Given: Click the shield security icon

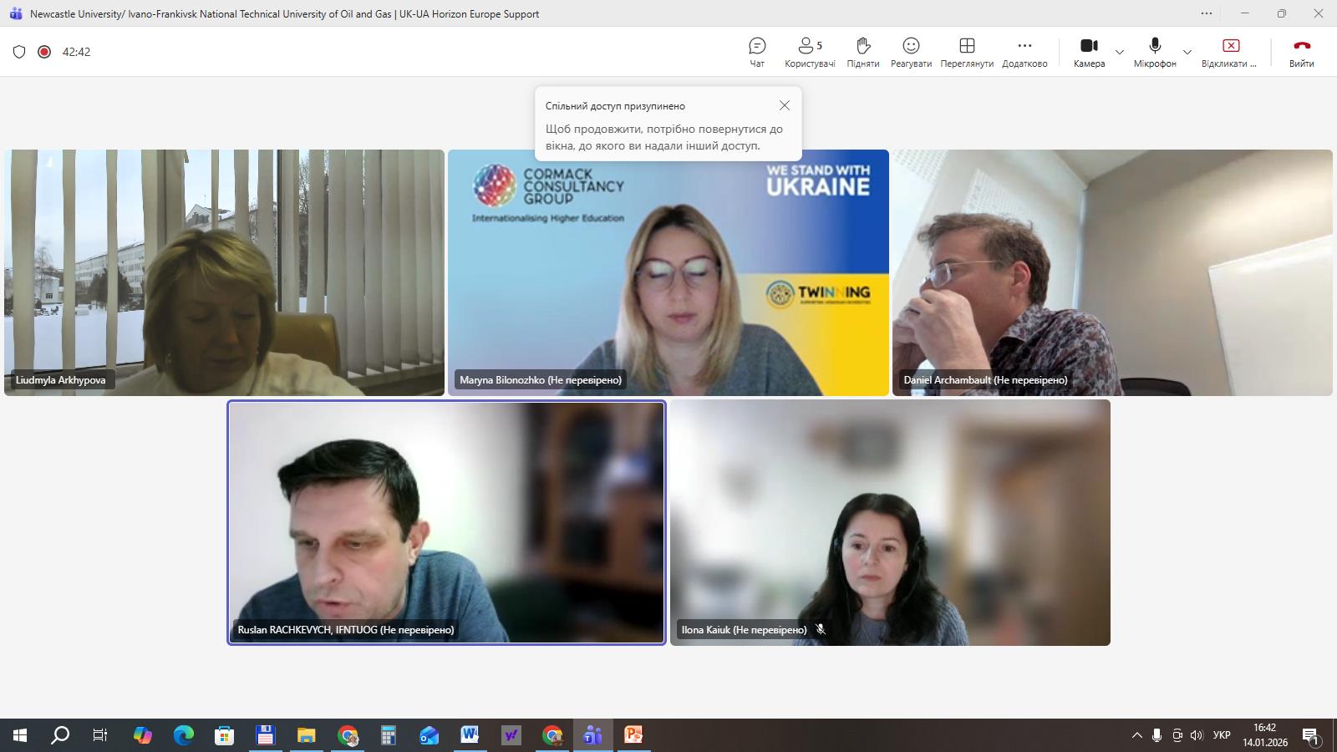Looking at the screenshot, I should pyautogui.click(x=19, y=52).
